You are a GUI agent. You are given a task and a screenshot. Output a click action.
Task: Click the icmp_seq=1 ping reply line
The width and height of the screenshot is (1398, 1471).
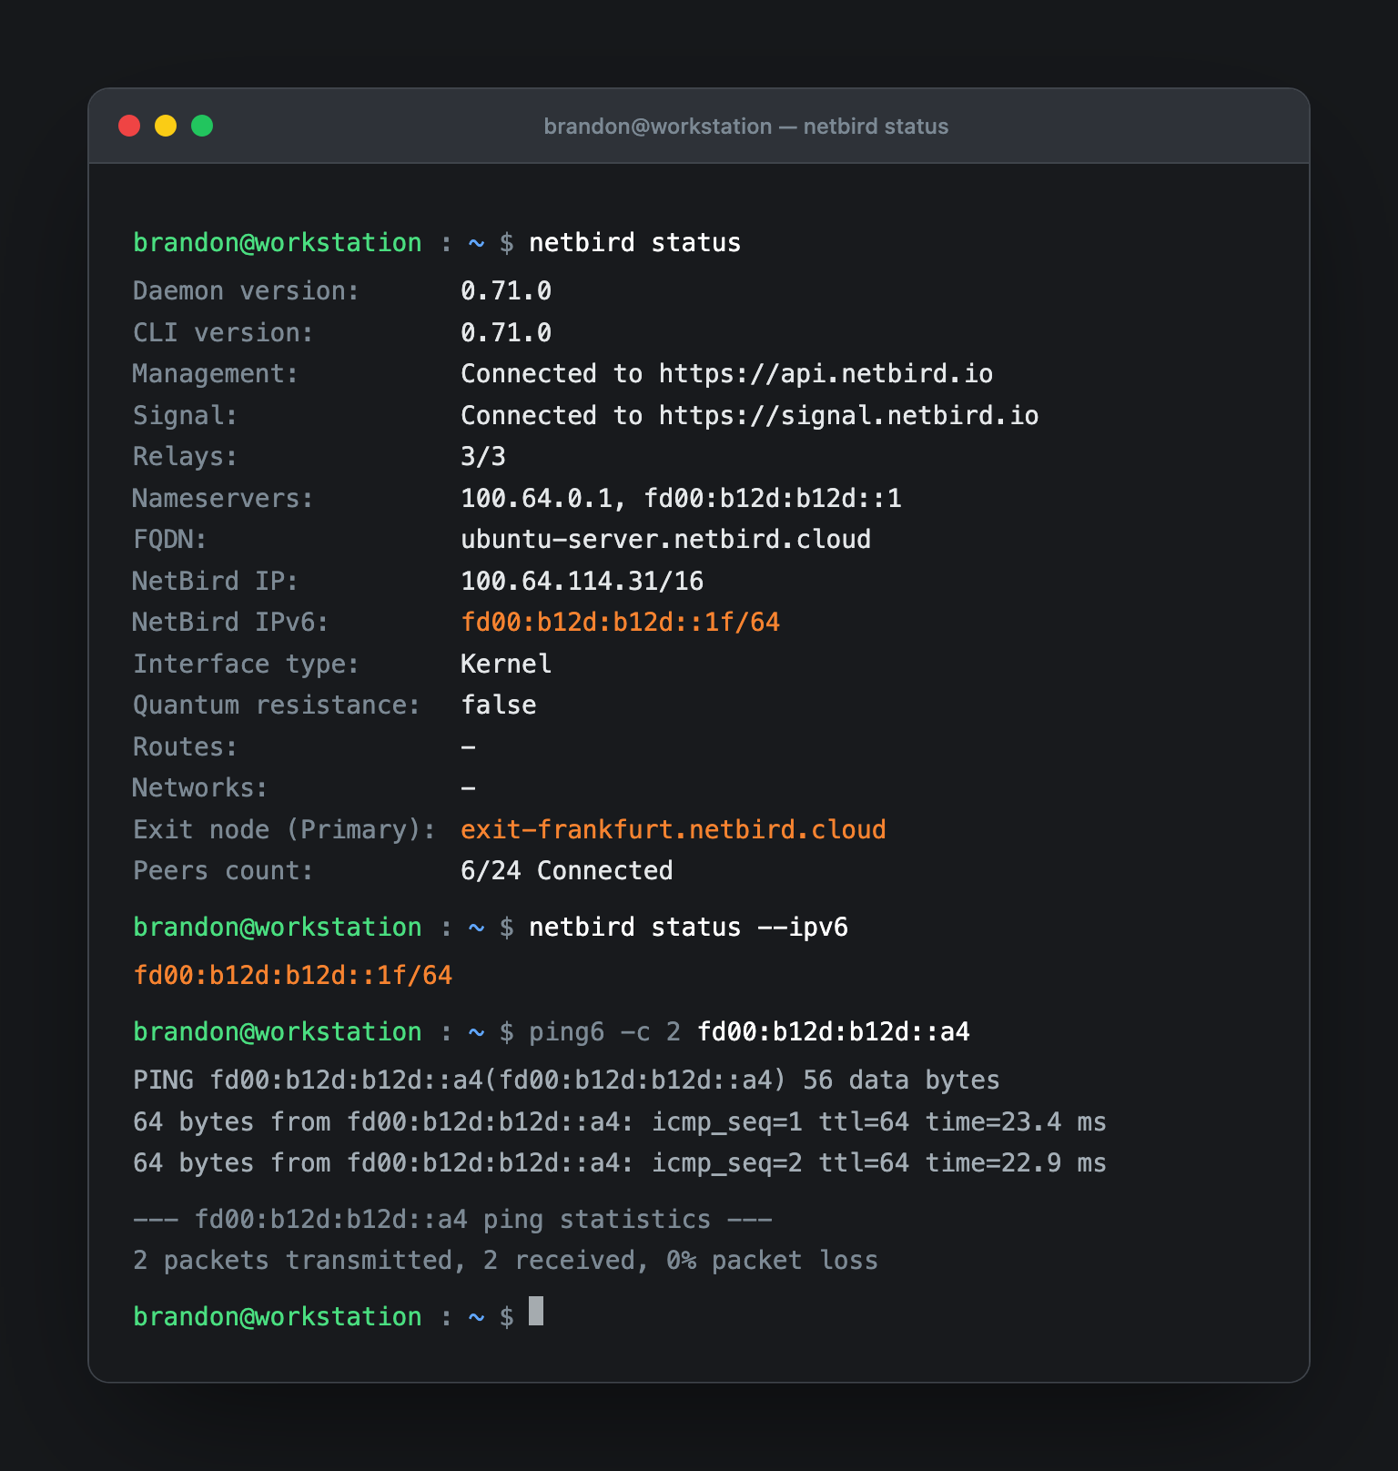[620, 1122]
